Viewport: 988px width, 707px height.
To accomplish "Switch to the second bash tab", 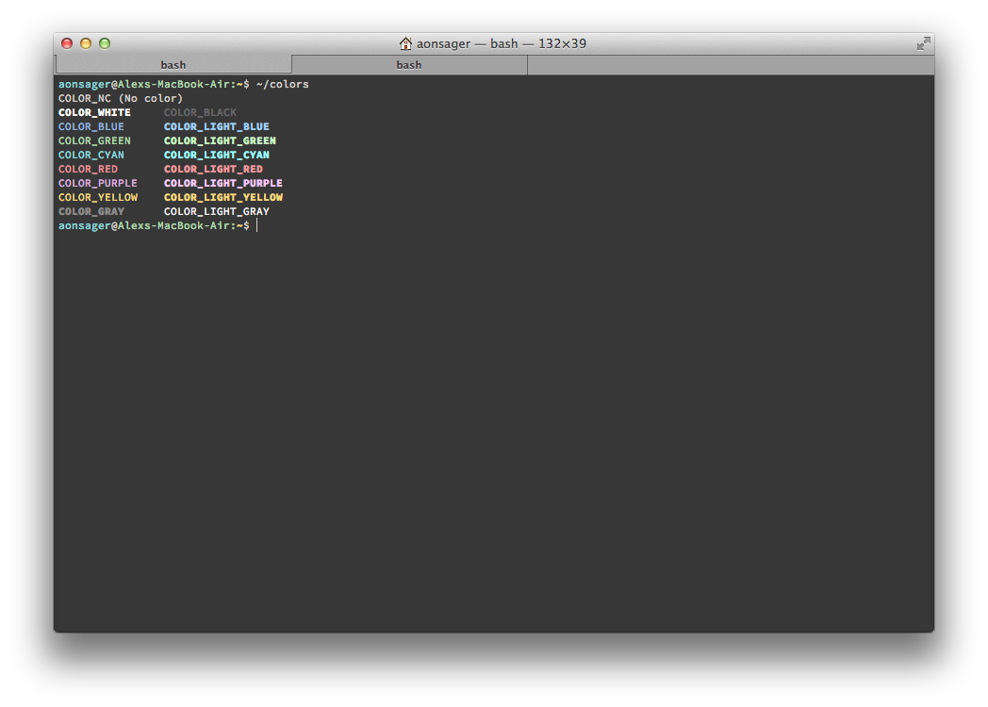I will pos(408,64).
